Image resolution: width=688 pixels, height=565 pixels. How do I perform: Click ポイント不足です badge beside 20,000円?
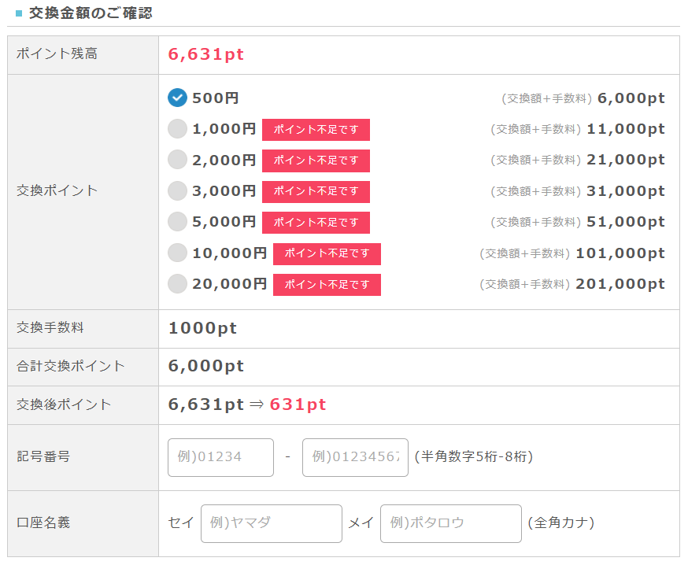pos(327,285)
